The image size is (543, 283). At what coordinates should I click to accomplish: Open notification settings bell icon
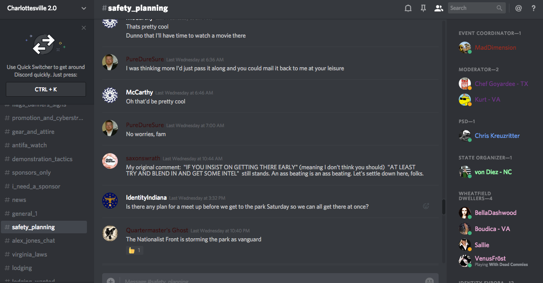pyautogui.click(x=408, y=8)
